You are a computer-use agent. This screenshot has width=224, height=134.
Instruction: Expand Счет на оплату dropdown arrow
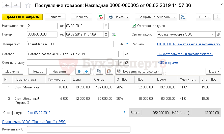[121, 62]
